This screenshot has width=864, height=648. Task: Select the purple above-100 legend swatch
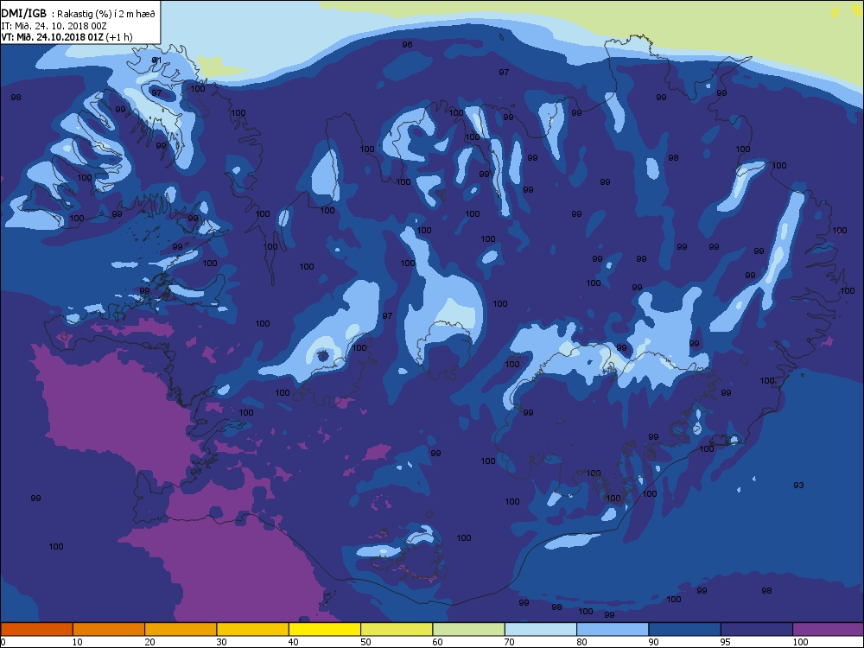pyautogui.click(x=829, y=629)
